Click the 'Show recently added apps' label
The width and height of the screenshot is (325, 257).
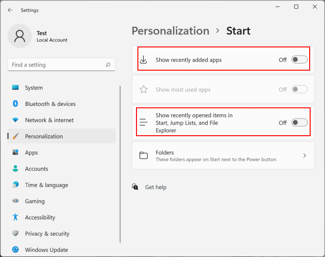pos(188,60)
